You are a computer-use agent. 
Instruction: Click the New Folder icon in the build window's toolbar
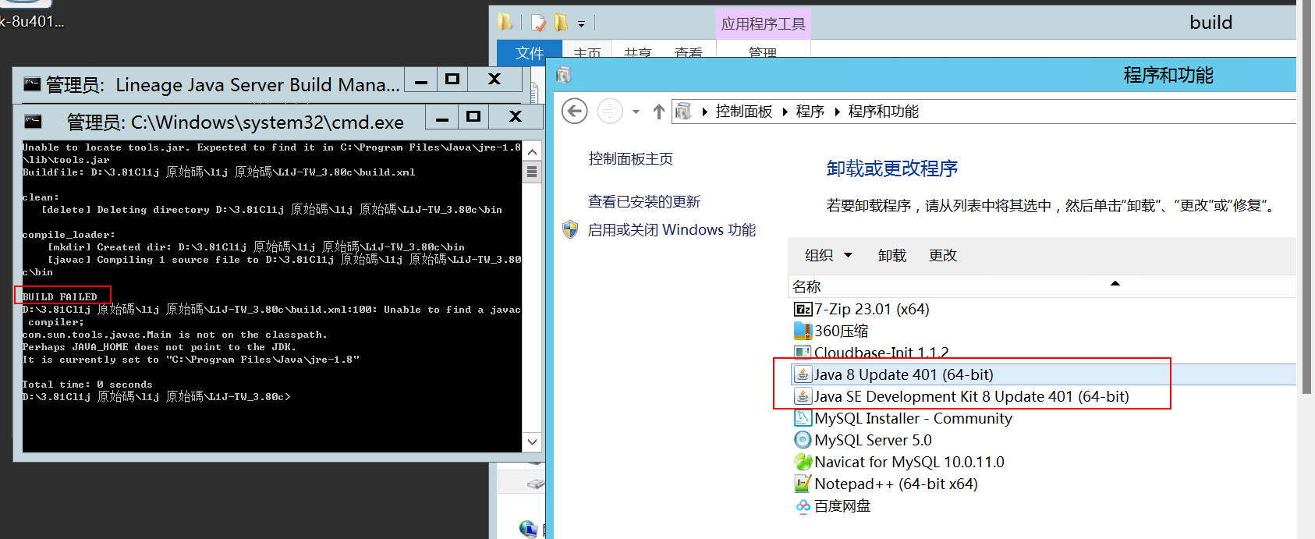[x=561, y=23]
